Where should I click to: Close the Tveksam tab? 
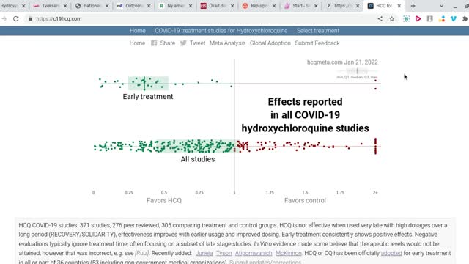point(65,6)
